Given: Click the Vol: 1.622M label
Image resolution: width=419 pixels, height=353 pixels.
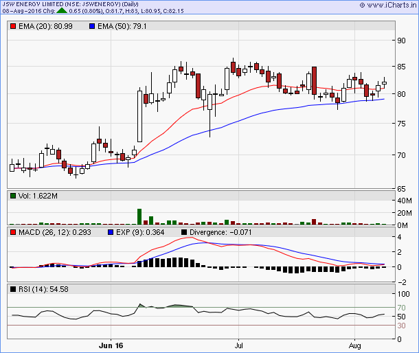Looking at the screenshot, I should [38, 196].
